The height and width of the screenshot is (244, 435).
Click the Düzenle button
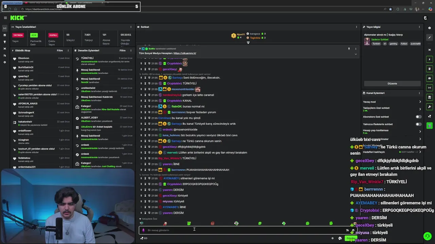(x=392, y=83)
